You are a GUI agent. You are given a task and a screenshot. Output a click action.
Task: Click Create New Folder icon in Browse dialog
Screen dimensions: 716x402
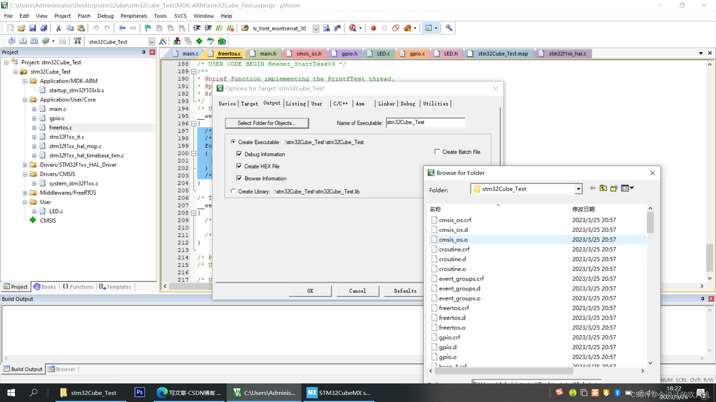[614, 188]
